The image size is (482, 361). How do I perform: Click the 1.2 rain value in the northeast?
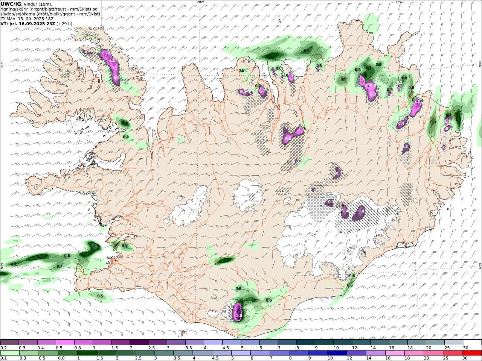pos(369,68)
